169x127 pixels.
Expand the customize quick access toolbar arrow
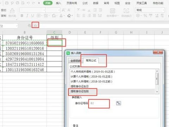(x=39, y=3)
